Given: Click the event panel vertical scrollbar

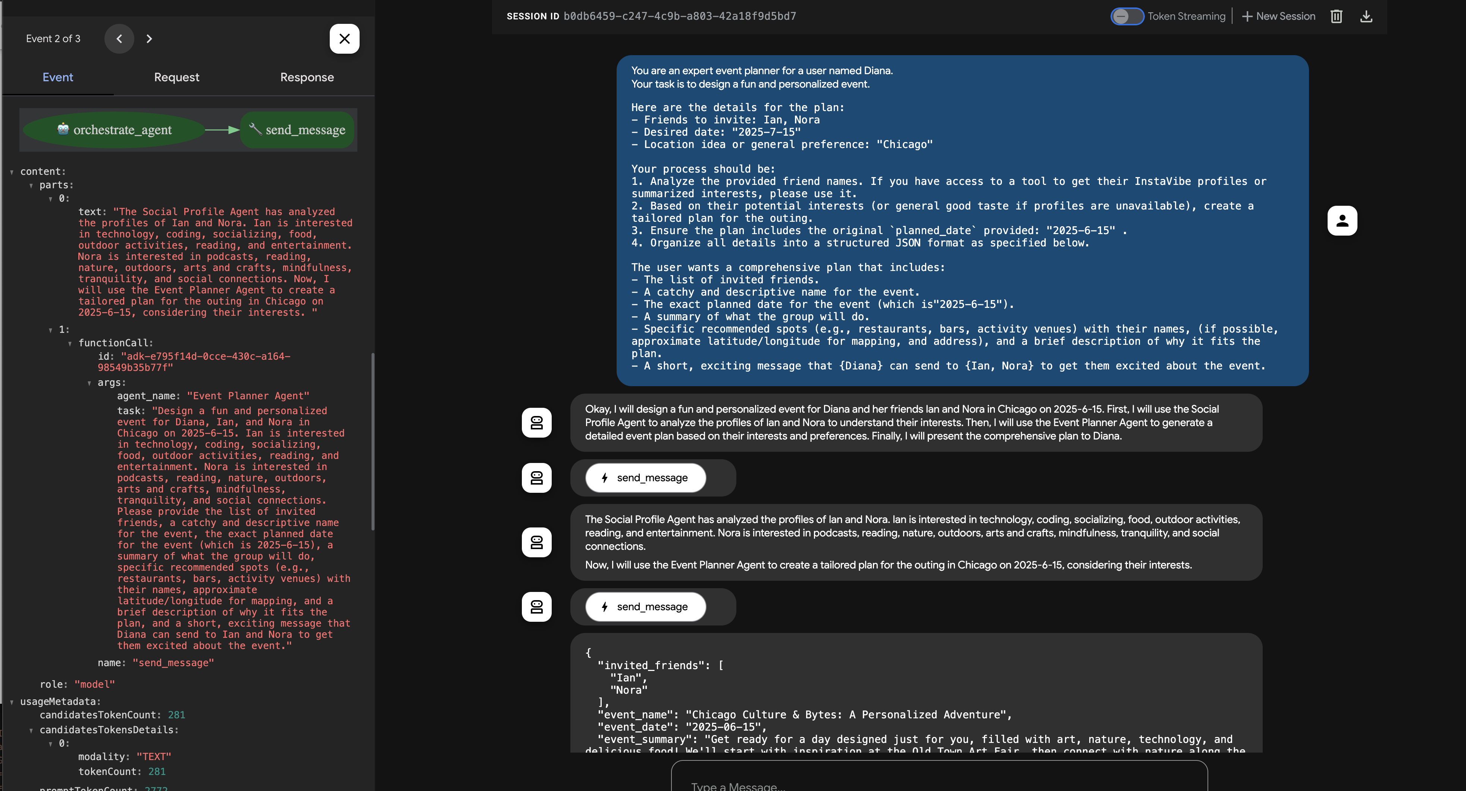Looking at the screenshot, I should tap(373, 441).
